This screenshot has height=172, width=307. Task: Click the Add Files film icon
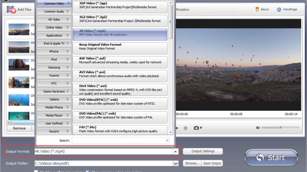(12, 9)
